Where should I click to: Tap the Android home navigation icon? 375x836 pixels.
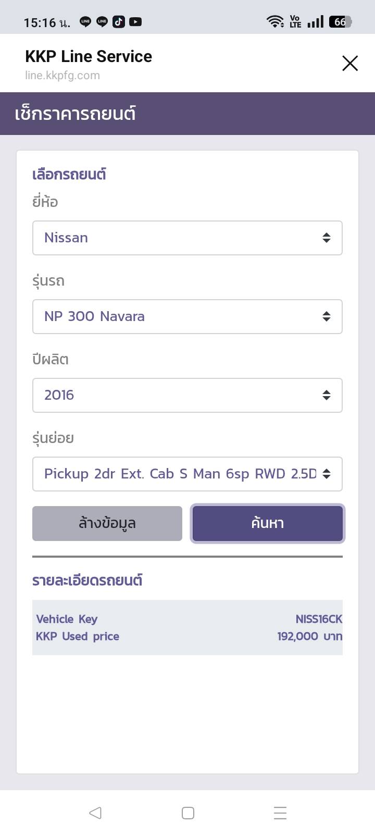[188, 813]
